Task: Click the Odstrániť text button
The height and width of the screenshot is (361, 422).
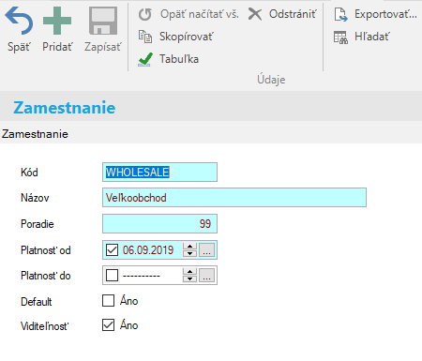Action: pyautogui.click(x=293, y=14)
